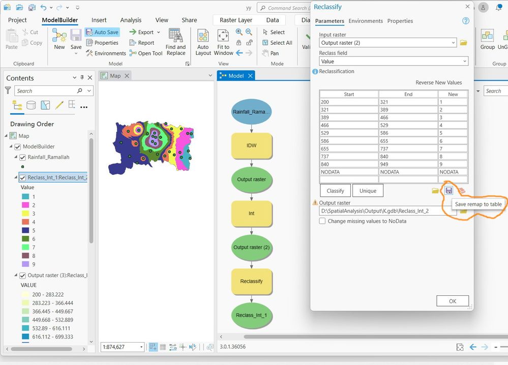Choose the Select tool in Mode group

tap(274, 32)
